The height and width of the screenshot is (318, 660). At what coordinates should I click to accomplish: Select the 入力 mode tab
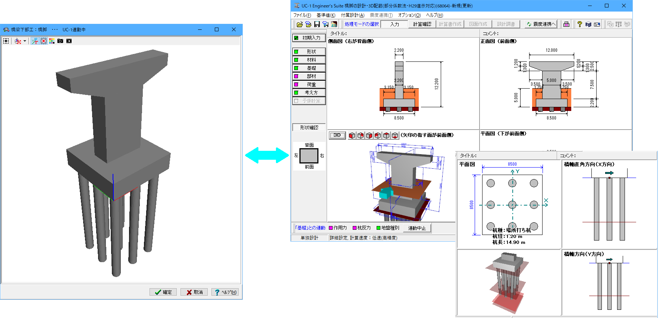coord(395,24)
